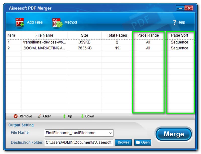Minimize the Aiseesoft PDF Merger window

click(x=180, y=8)
